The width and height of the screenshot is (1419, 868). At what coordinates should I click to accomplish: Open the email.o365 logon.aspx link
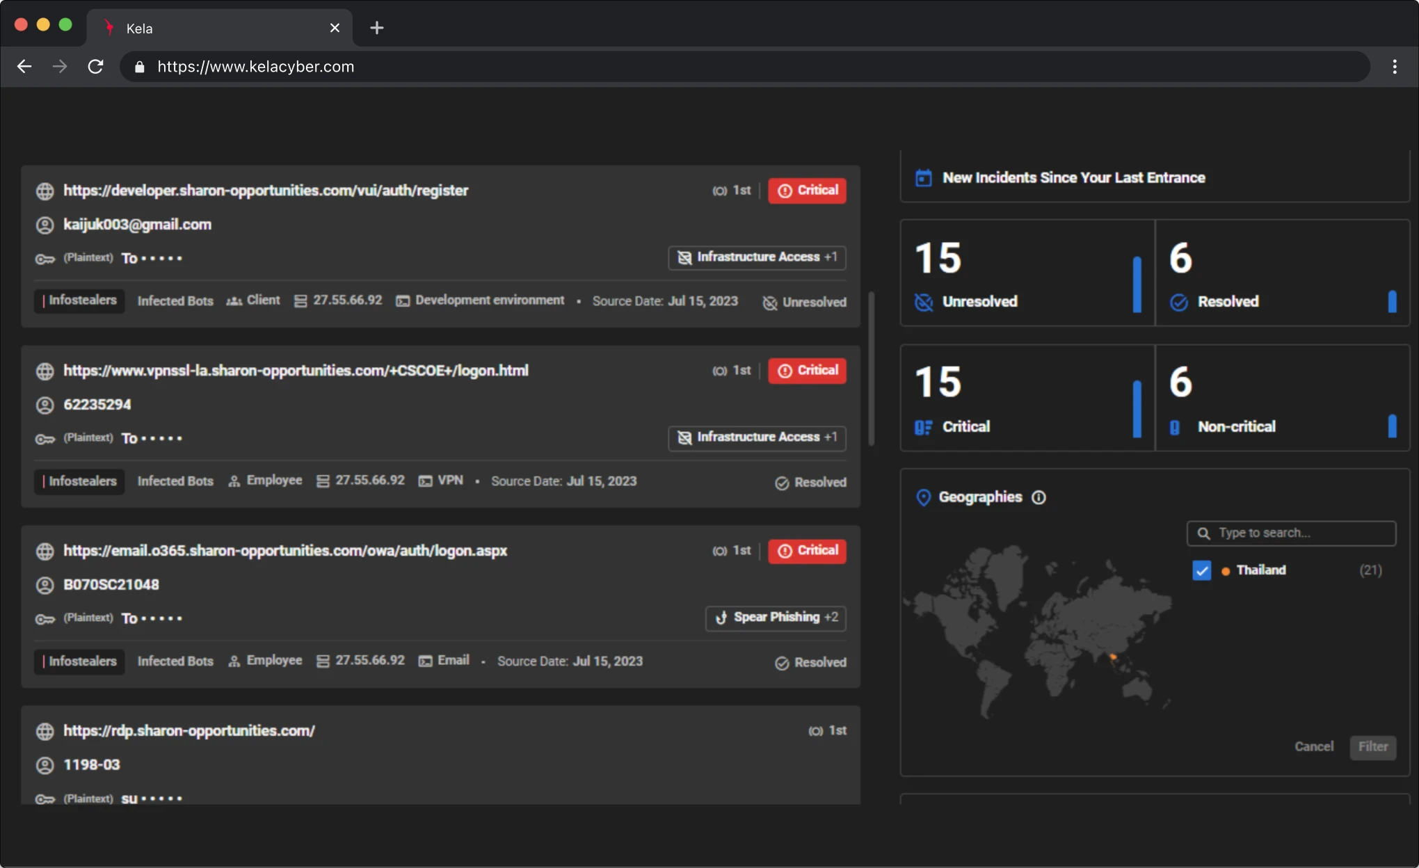(x=285, y=551)
